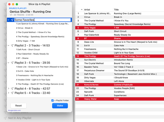Select '2 Cirrus - Break In' in Some Favorites
This screenshot has width=164, height=122.
point(39,28)
